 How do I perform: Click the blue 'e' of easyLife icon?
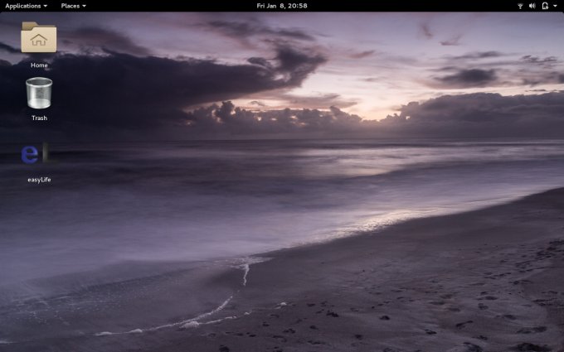click(31, 154)
